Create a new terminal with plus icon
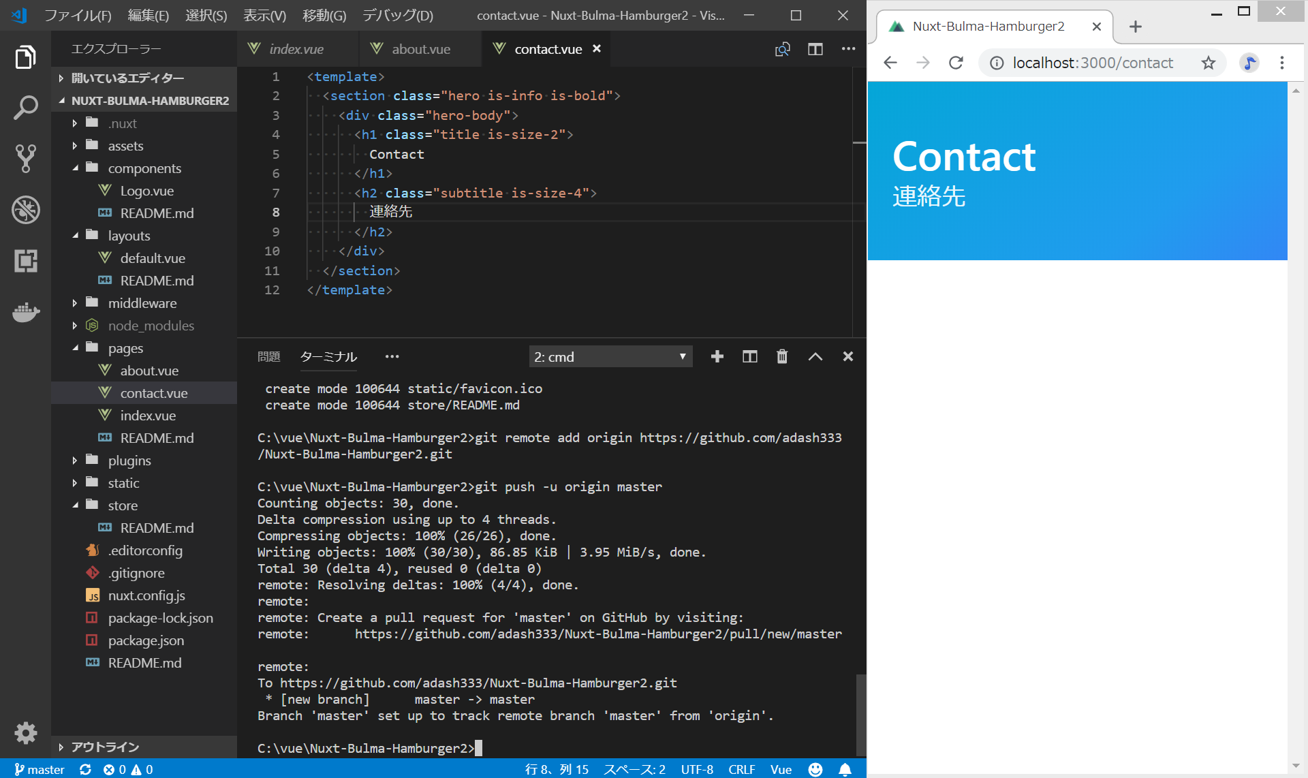This screenshot has width=1308, height=778. point(717,356)
